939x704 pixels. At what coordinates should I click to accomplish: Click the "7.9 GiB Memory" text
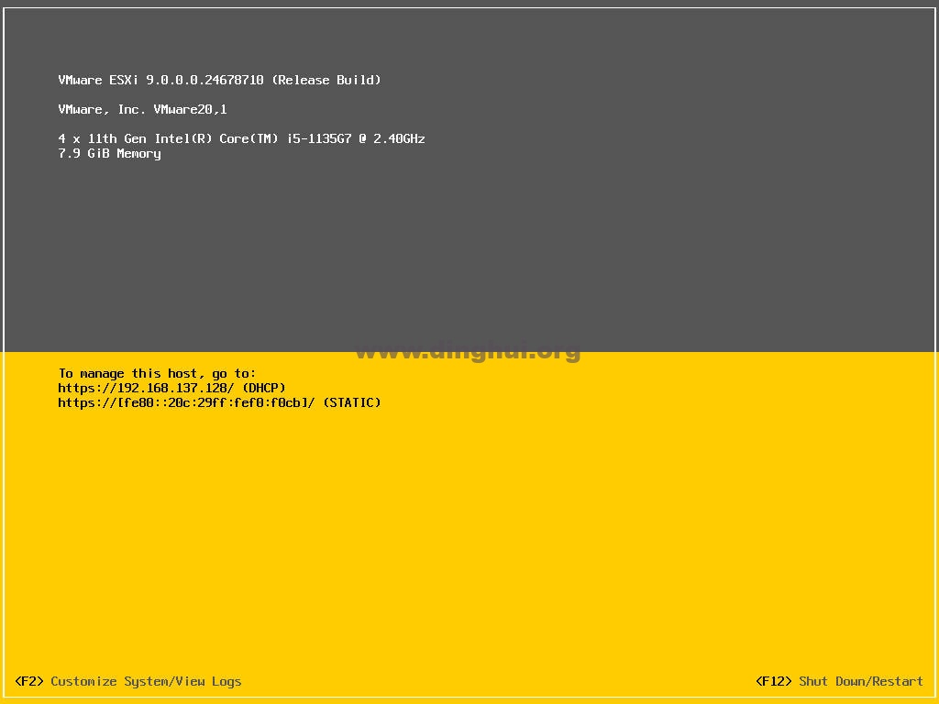(110, 154)
